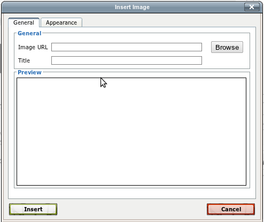The height and width of the screenshot is (222, 264).
Task: Click the Title field label
Action: pos(24,60)
